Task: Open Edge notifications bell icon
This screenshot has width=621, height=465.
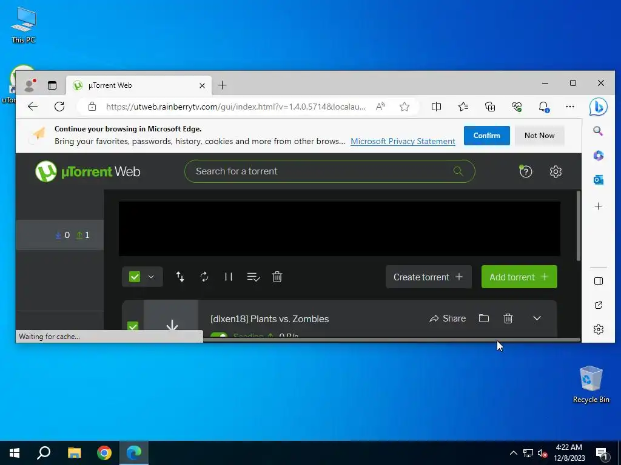Action: [543, 107]
